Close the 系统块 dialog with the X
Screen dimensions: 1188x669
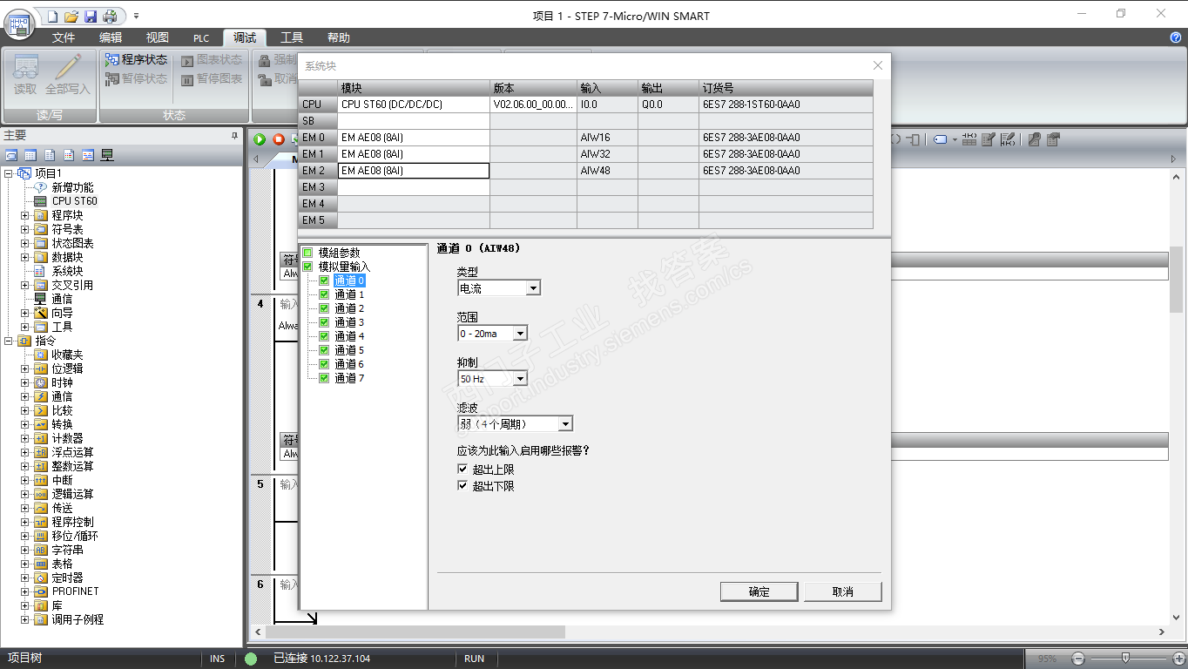(x=878, y=65)
